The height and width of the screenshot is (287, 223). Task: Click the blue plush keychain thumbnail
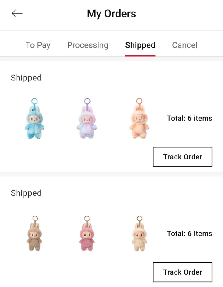coord(34,119)
